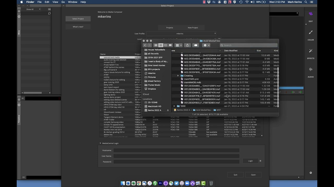This screenshot has width=334, height=187.
Task: Open Trash in the Dock
Action: point(211,183)
